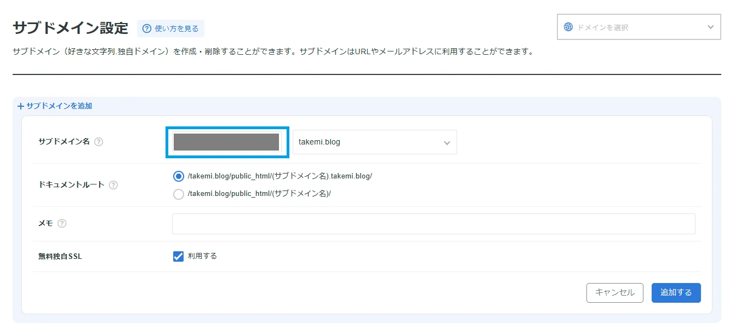Open ドメインを選択 dropdown
This screenshot has width=730, height=329.
click(639, 27)
